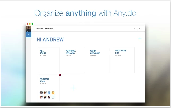Open the Work Projects list card
The height and width of the screenshot is (108, 171).
[x=98, y=60]
